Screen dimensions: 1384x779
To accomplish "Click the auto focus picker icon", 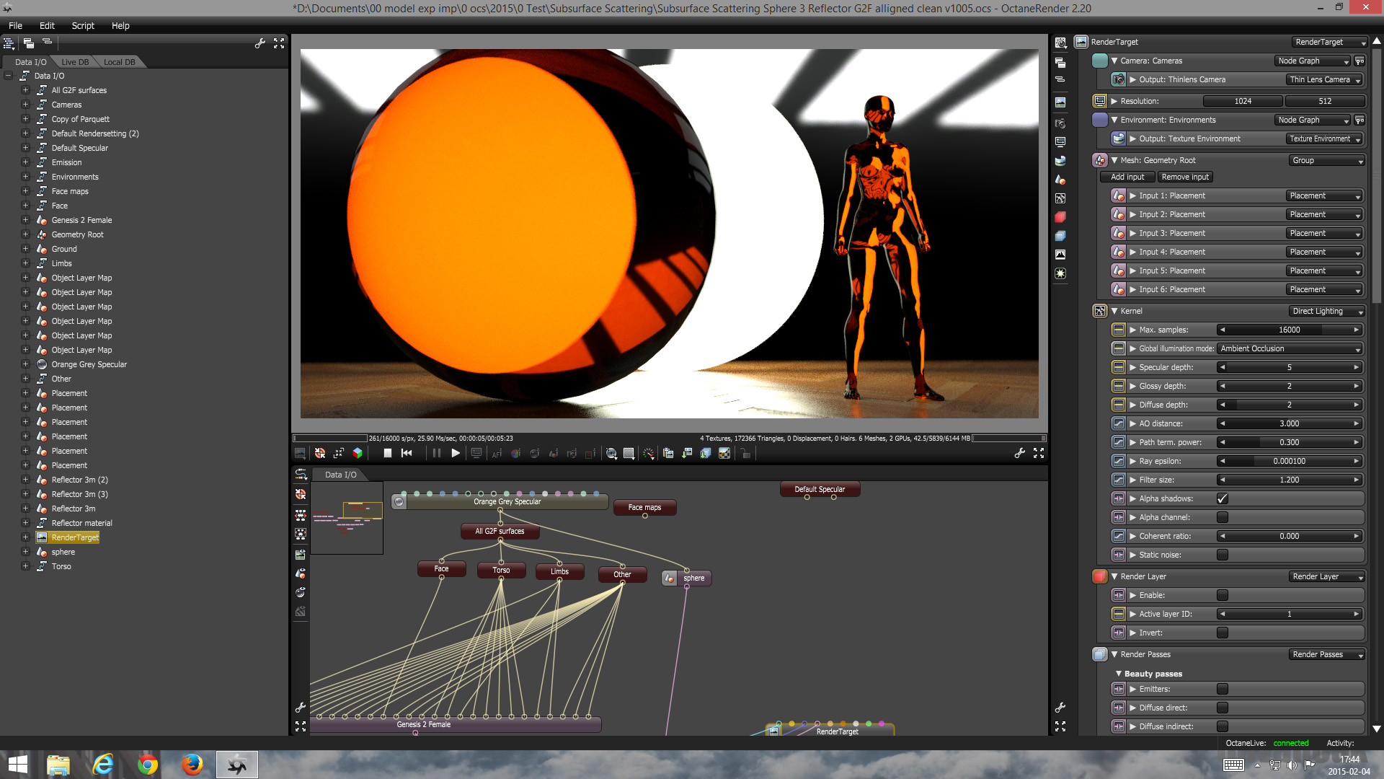I will [x=497, y=453].
